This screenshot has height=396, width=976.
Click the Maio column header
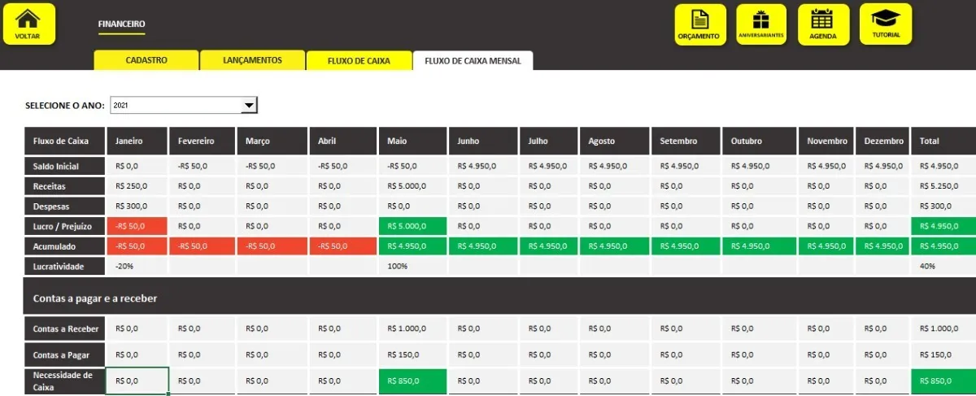[412, 141]
